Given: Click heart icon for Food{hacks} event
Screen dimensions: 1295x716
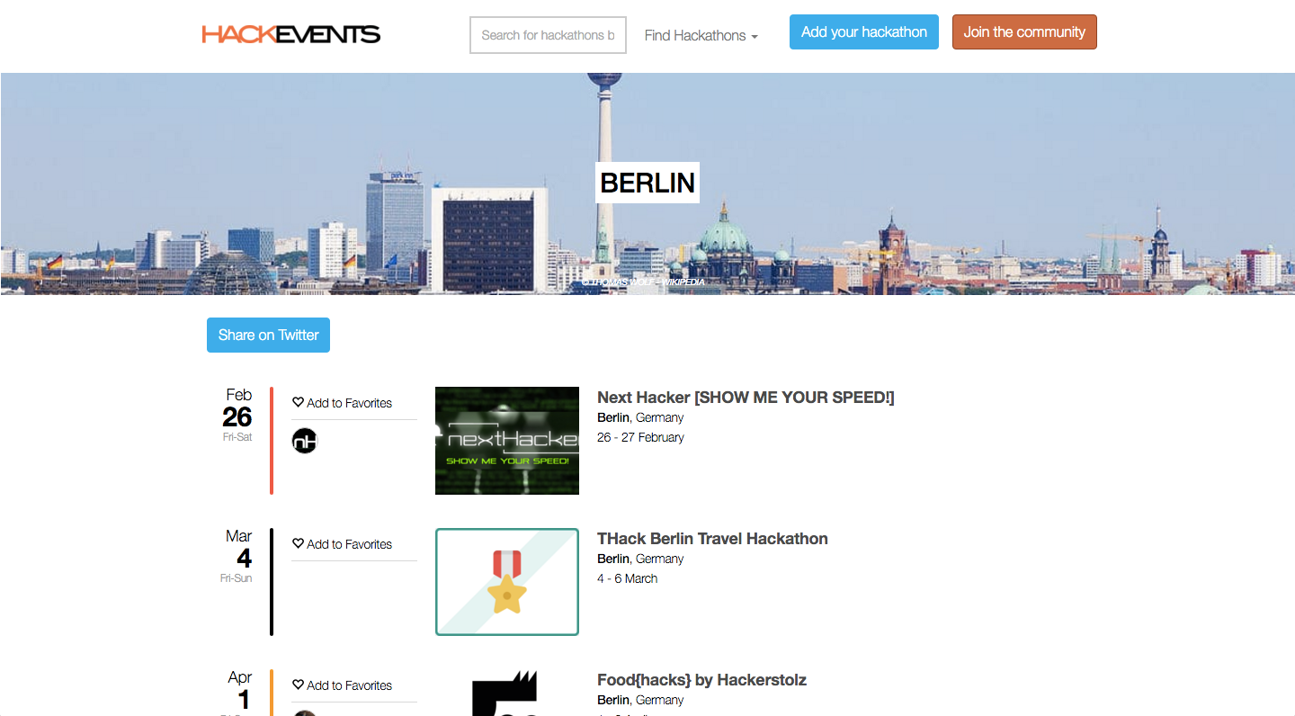Looking at the screenshot, I should coord(298,685).
